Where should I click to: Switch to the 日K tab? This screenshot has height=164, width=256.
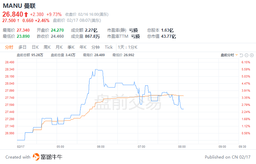coord(35,47)
